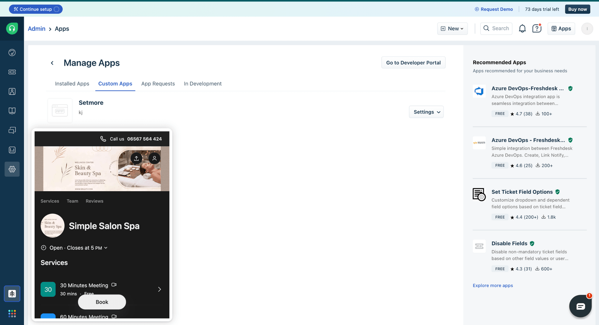Open Azure DevOps-Freshdesk ... app title
The height and width of the screenshot is (325, 599).
[x=527, y=88]
